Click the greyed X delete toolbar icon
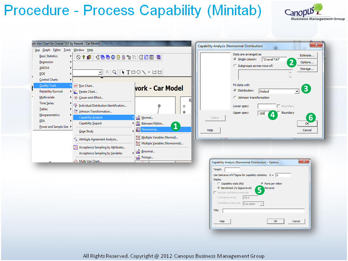348x261 pixels. [x=107, y=72]
